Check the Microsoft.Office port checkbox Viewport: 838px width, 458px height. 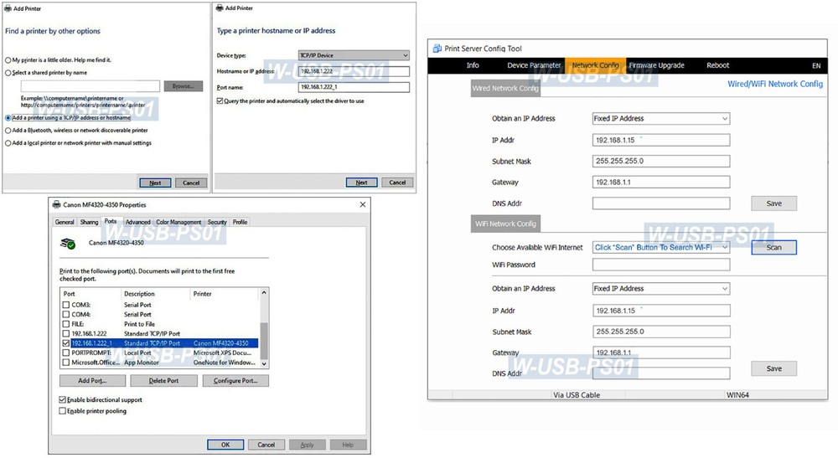(x=66, y=363)
